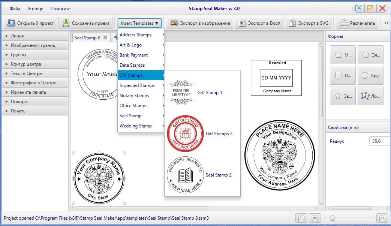Screen dimensions: 391x226
Task: Click the zoom slider handle
Action: pos(332,218)
